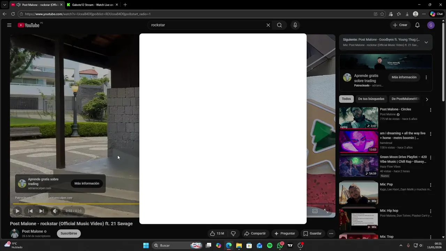The image size is (446, 251).
Task: Open Edge settings and more menu
Action: [424, 14]
